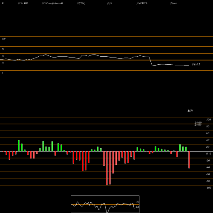Image resolution: width=213 pixels, height=213 pixels.
Task: Click the 40 label on the MR axis
Action: pyautogui.click(x=207, y=140)
